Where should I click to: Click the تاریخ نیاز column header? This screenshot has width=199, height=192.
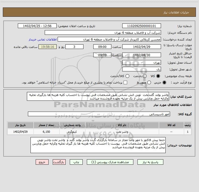coord(20,125)
